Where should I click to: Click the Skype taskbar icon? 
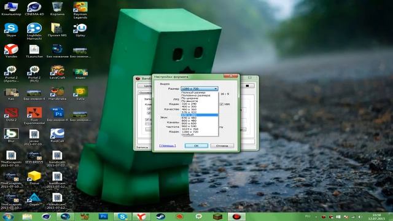click(122, 217)
